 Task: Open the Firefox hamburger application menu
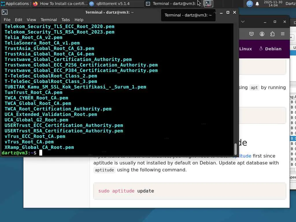click(283, 34)
